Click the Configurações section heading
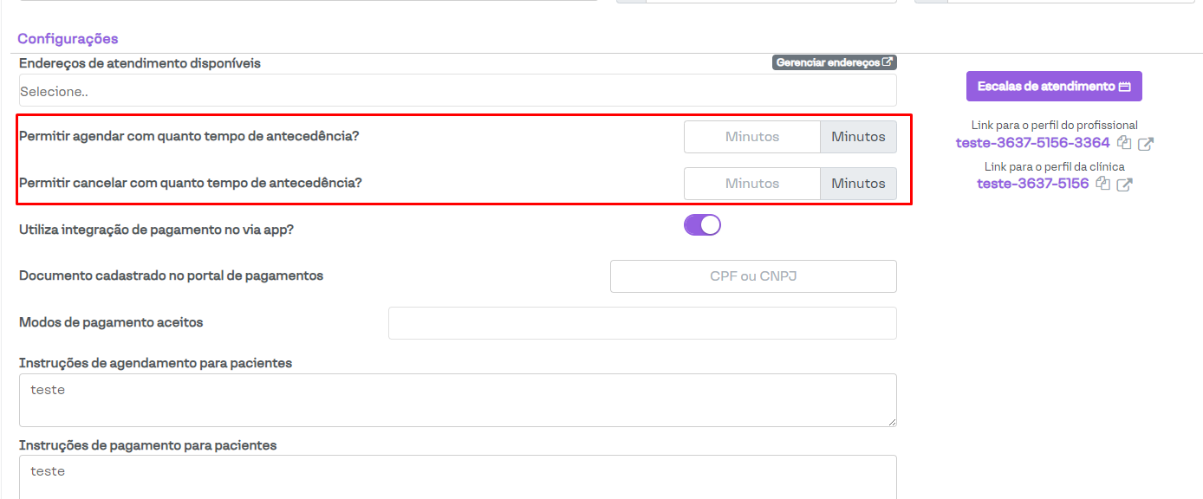The height and width of the screenshot is (499, 1203). pyautogui.click(x=68, y=39)
